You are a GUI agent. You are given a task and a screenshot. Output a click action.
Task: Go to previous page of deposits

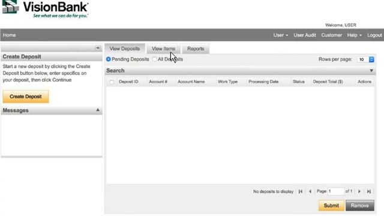tap(310, 191)
